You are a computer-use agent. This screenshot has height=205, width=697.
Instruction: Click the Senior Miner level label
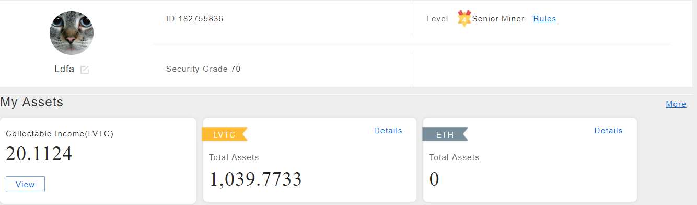(x=498, y=19)
